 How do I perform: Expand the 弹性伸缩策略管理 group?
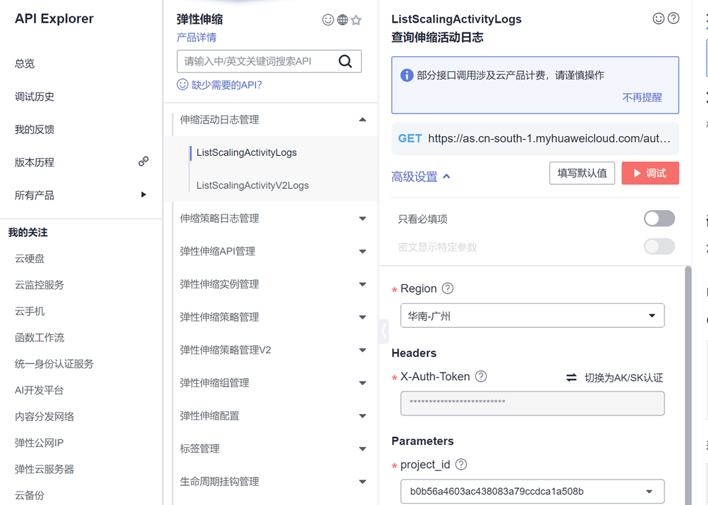pyautogui.click(x=362, y=317)
